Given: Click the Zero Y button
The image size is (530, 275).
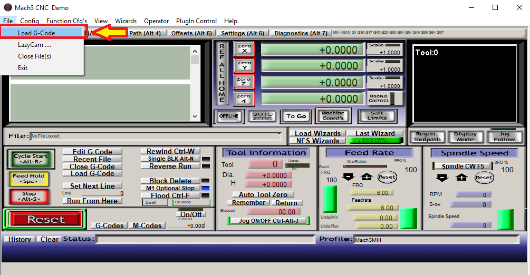Looking at the screenshot, I should pos(244,65).
